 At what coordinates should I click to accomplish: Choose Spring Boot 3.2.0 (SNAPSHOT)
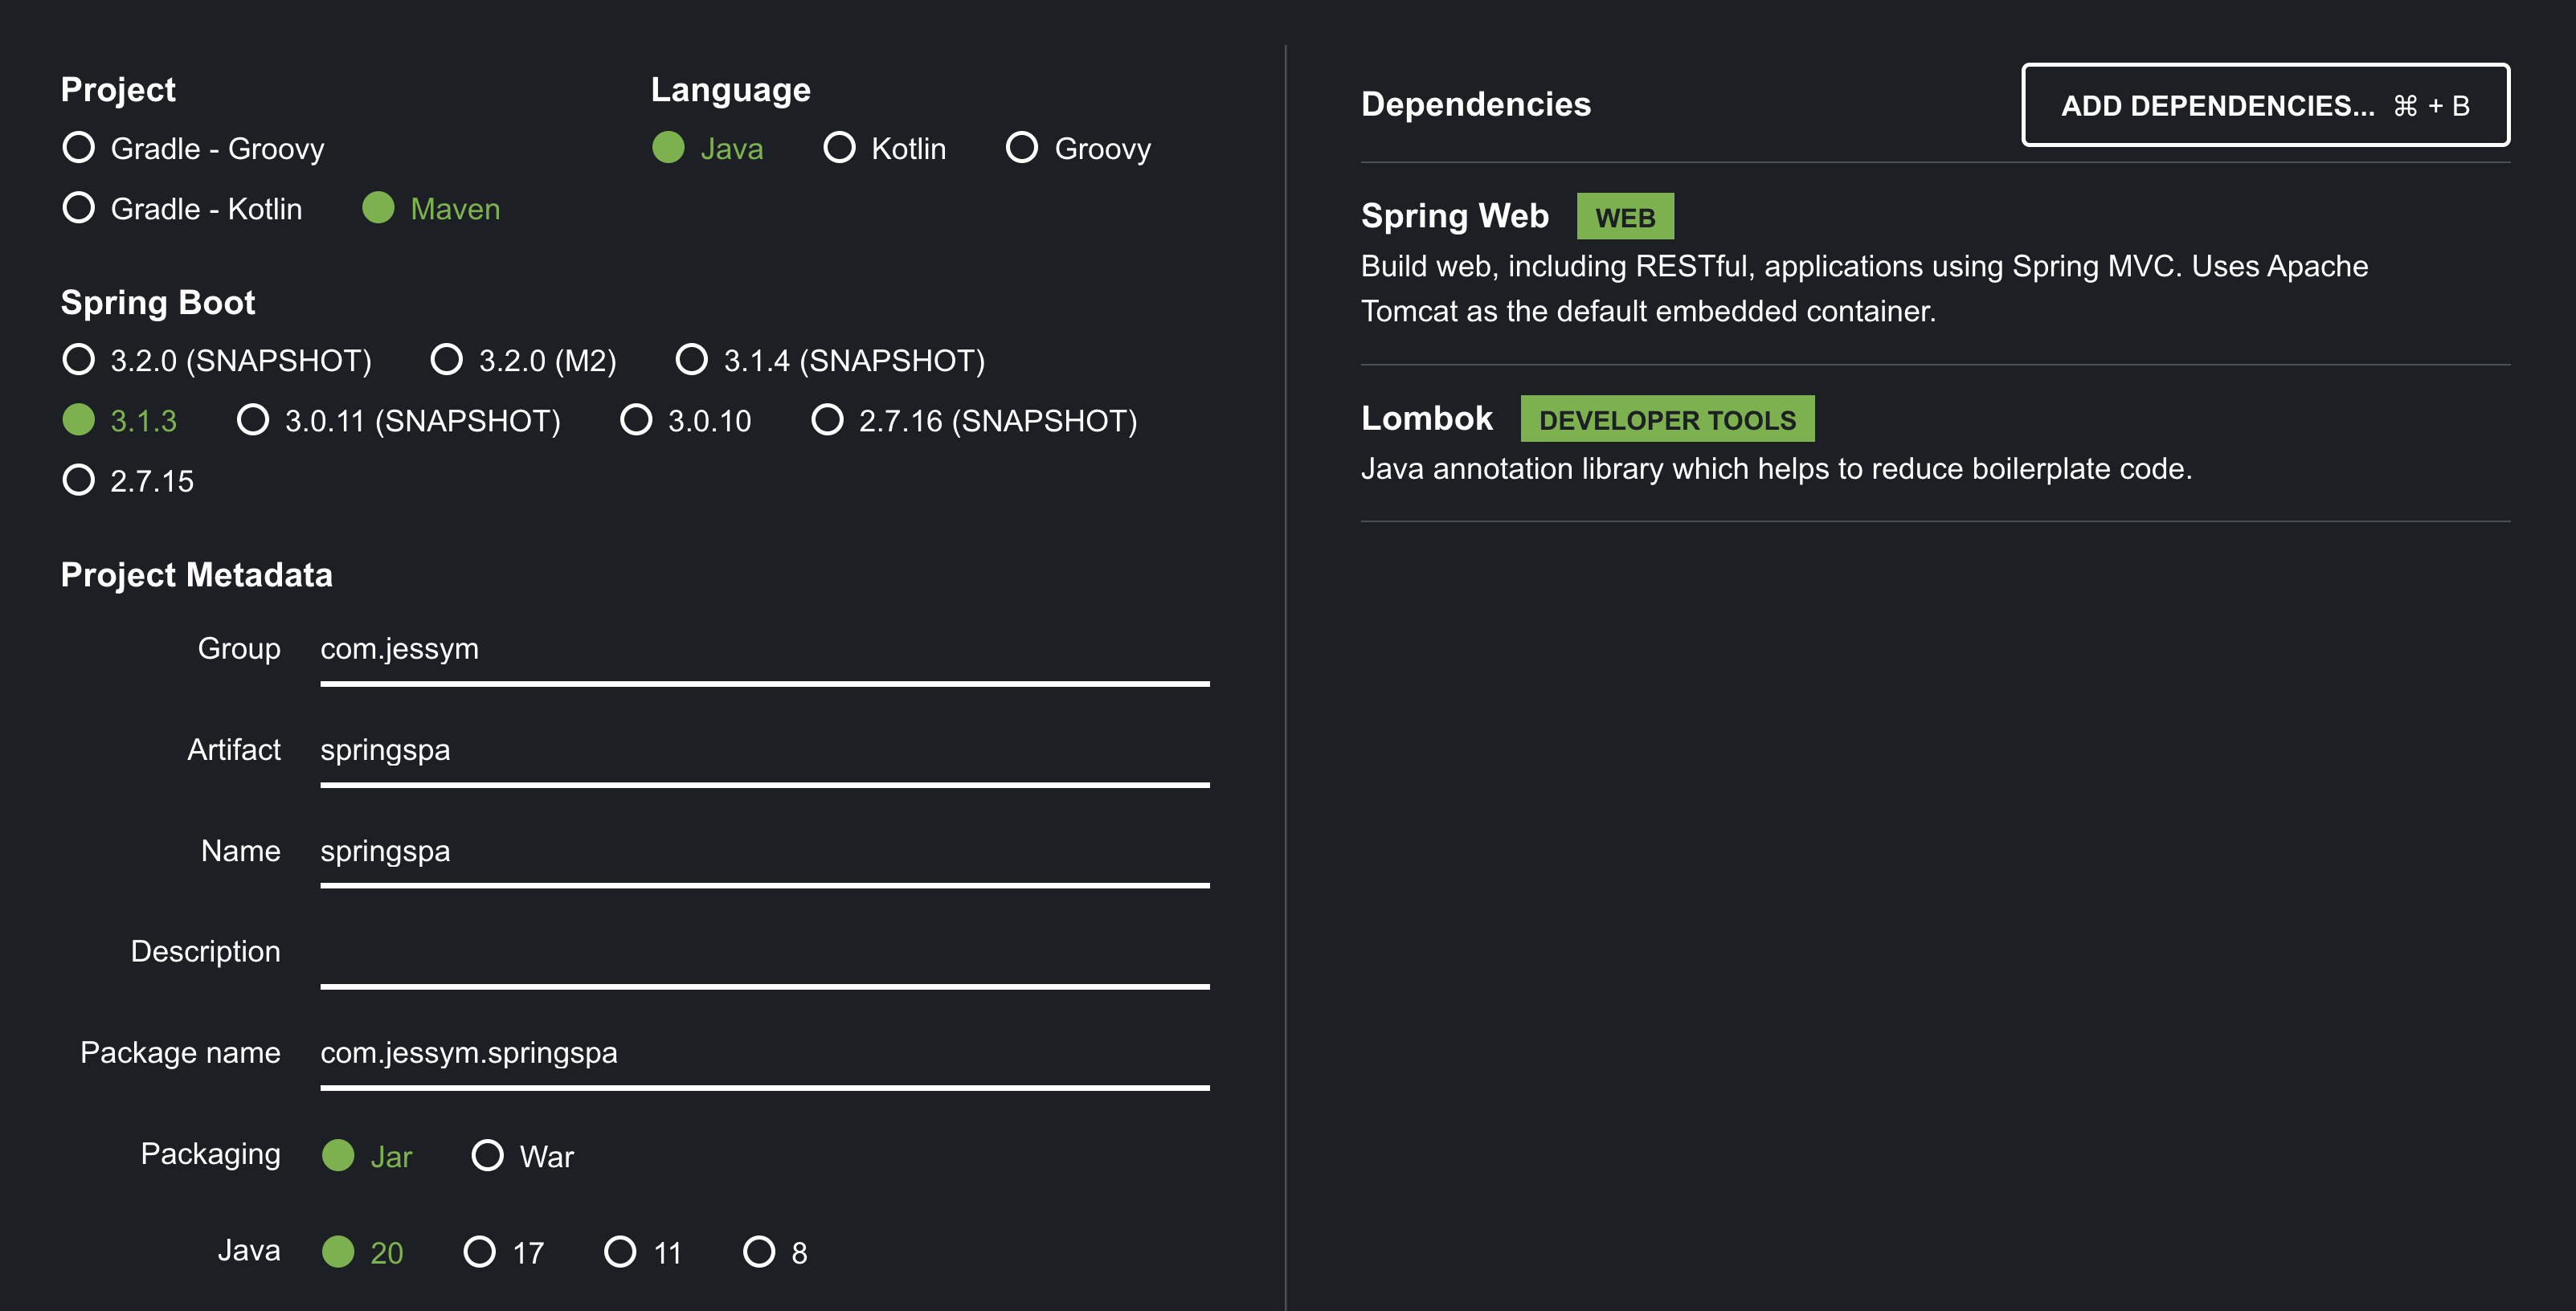216,360
